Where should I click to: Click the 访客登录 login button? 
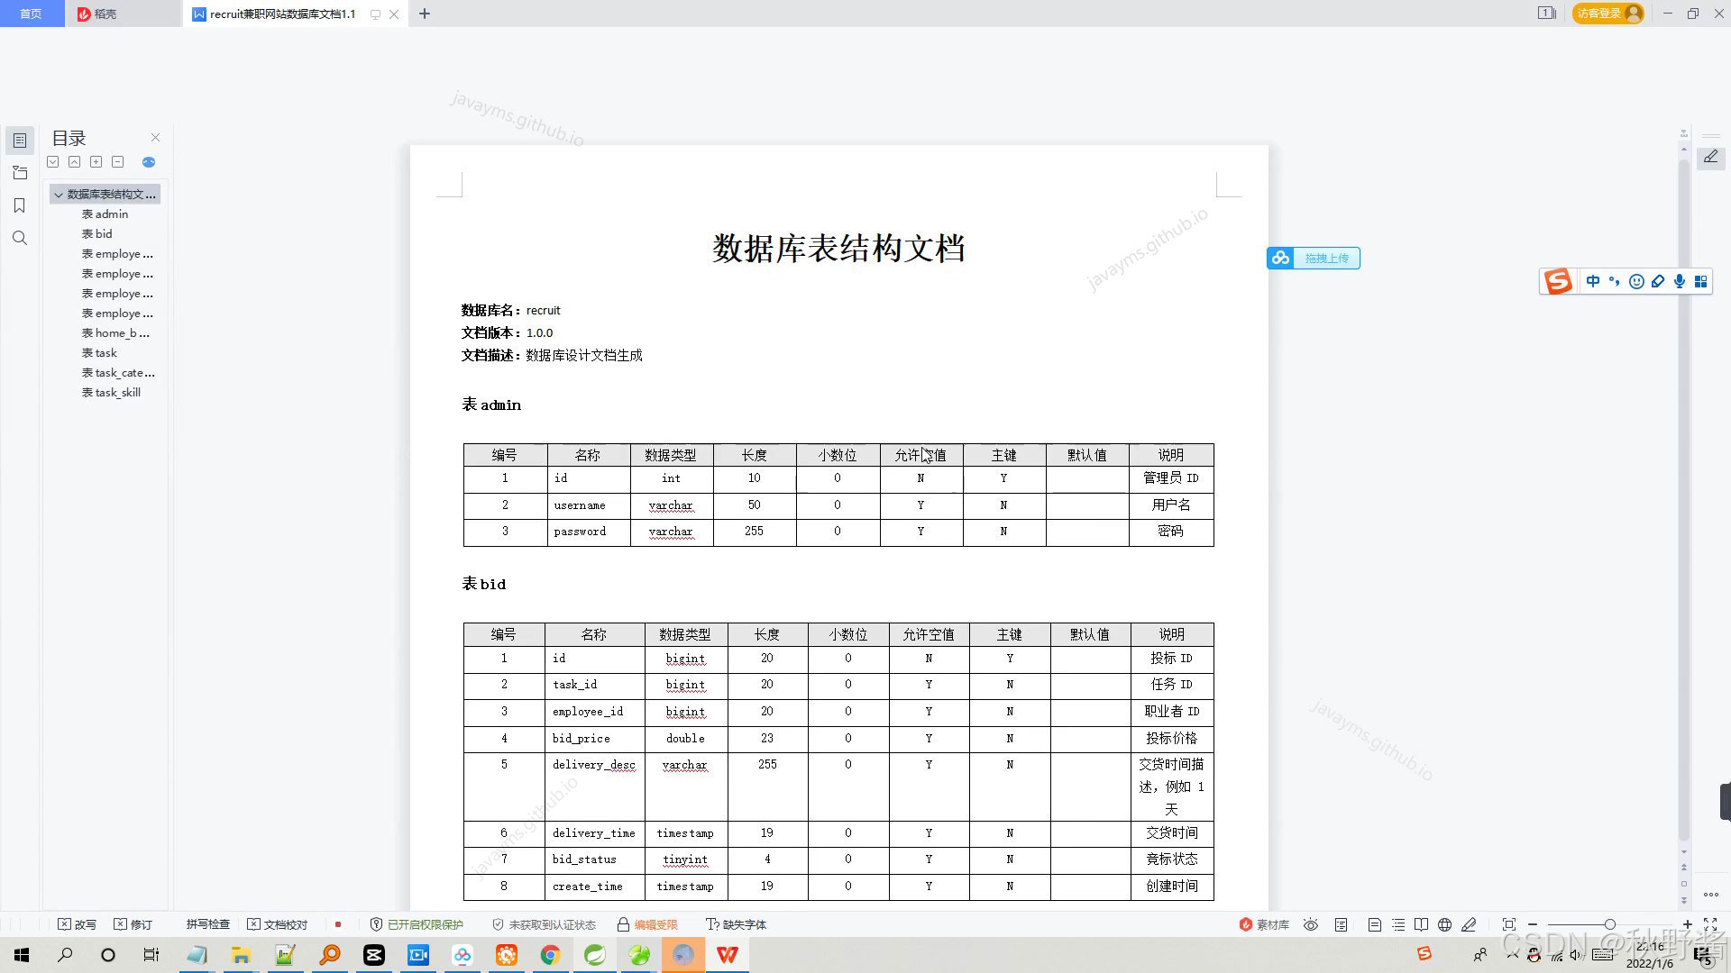tap(1607, 14)
